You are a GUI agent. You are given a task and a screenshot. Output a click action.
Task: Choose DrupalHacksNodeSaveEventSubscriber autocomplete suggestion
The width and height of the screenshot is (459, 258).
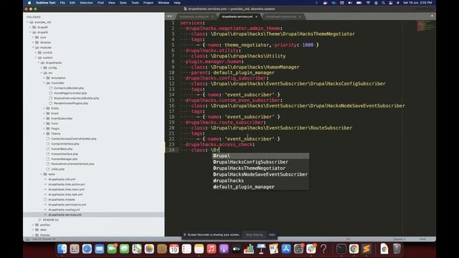tap(260, 174)
